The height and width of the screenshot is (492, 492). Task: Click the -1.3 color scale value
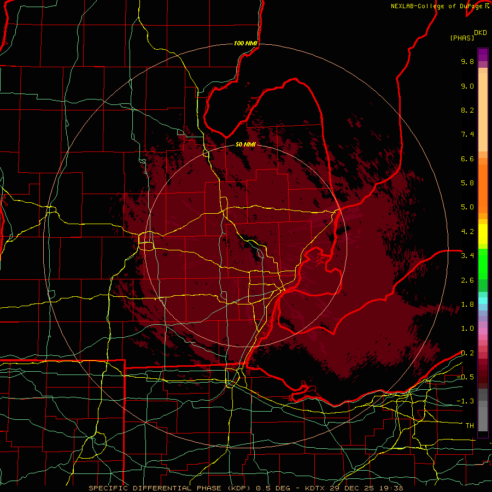click(x=465, y=401)
